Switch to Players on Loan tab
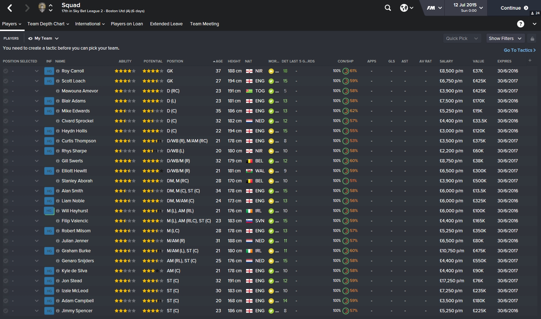 127,24
